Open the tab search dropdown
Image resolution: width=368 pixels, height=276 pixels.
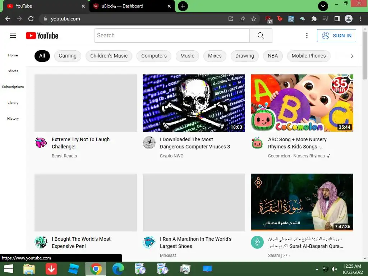tap(323, 6)
